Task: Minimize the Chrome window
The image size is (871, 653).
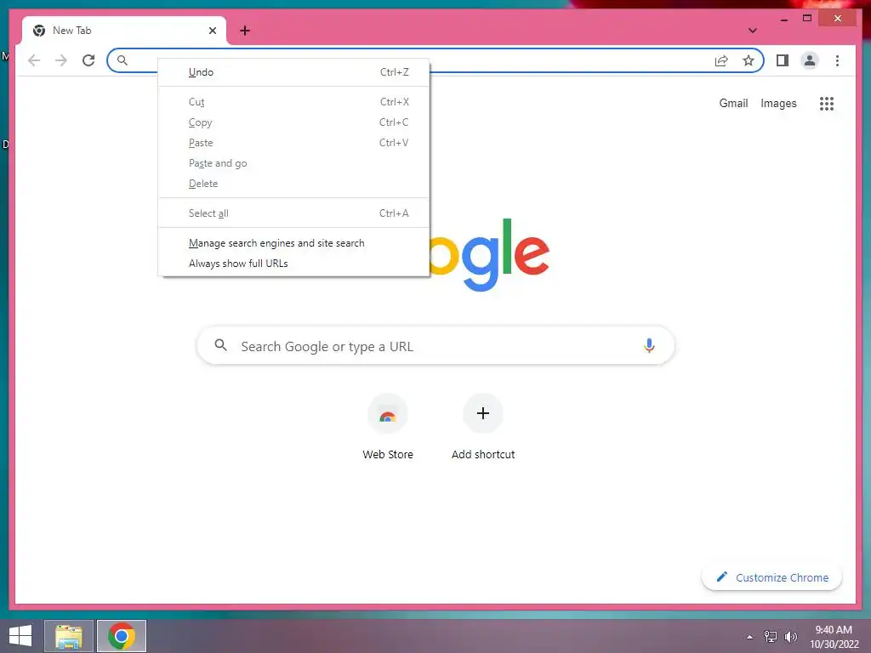Action: click(x=783, y=19)
